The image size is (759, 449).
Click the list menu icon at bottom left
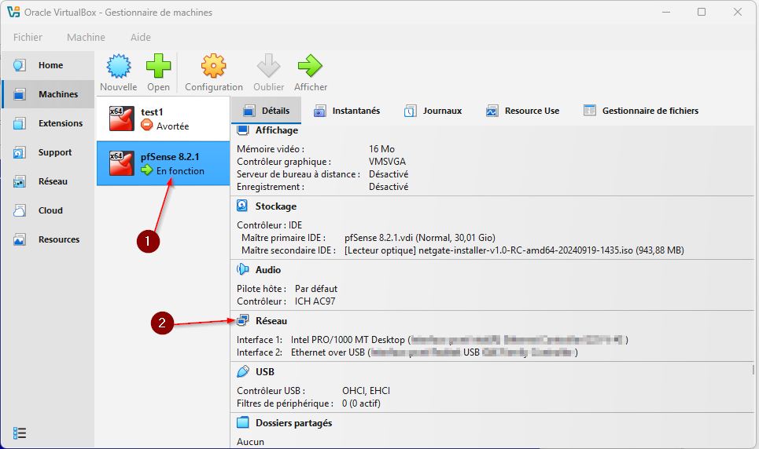coord(20,433)
